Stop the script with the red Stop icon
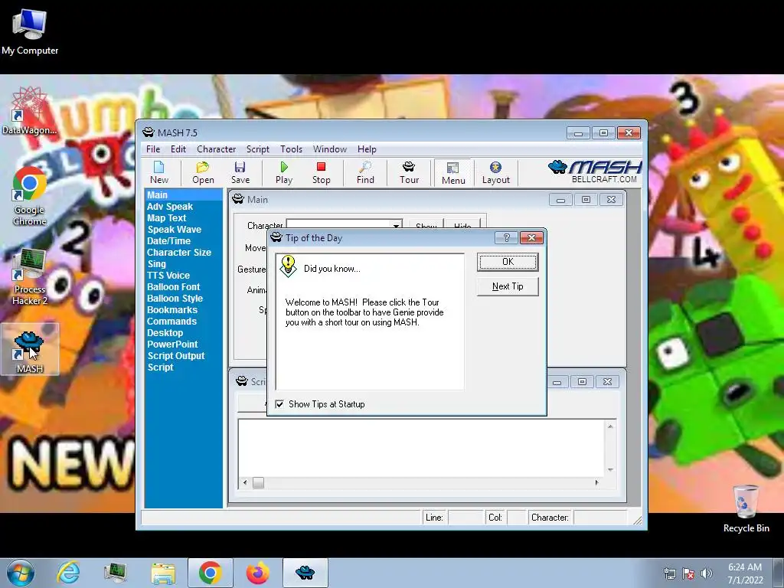The height and width of the screenshot is (588, 784). click(321, 173)
